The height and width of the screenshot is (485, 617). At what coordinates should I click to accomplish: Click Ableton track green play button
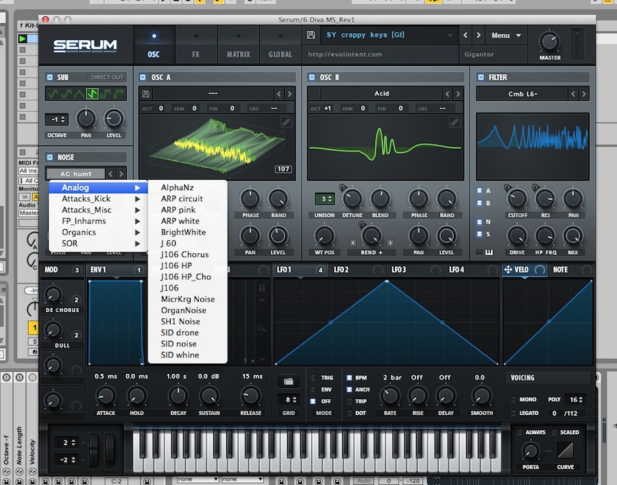[x=23, y=38]
